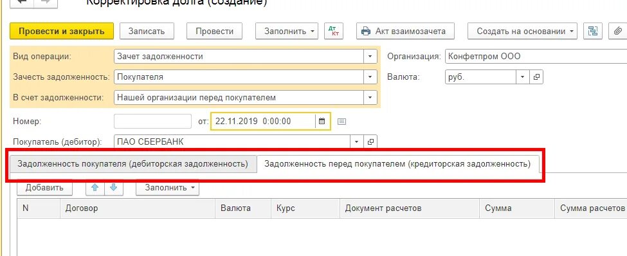627x256 pixels.
Task: Open Покупатель (дебитор) record icon
Action: click(x=370, y=142)
